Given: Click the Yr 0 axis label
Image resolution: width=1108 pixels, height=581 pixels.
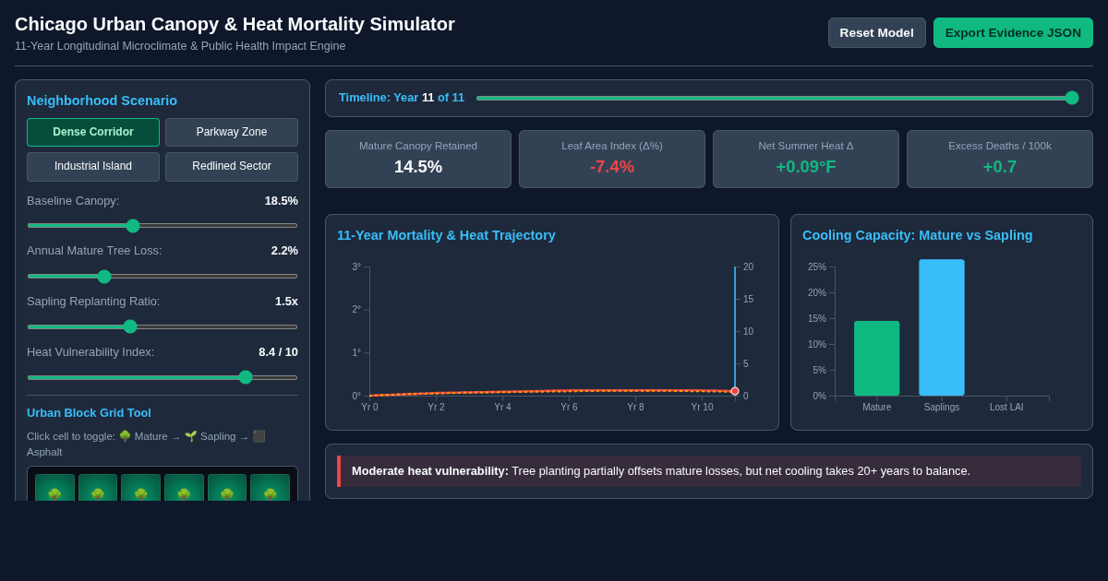Looking at the screenshot, I should coord(369,407).
